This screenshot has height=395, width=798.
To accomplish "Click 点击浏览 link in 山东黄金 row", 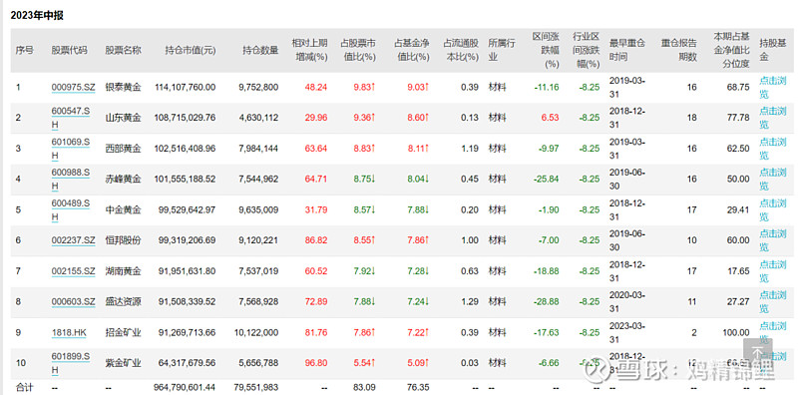I will tap(772, 118).
